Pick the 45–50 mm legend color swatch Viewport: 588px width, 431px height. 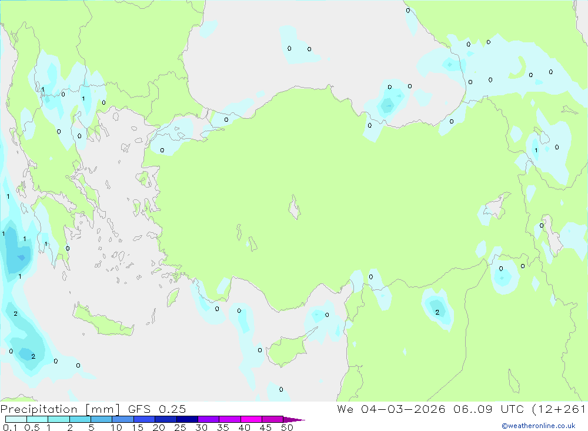pyautogui.click(x=272, y=419)
